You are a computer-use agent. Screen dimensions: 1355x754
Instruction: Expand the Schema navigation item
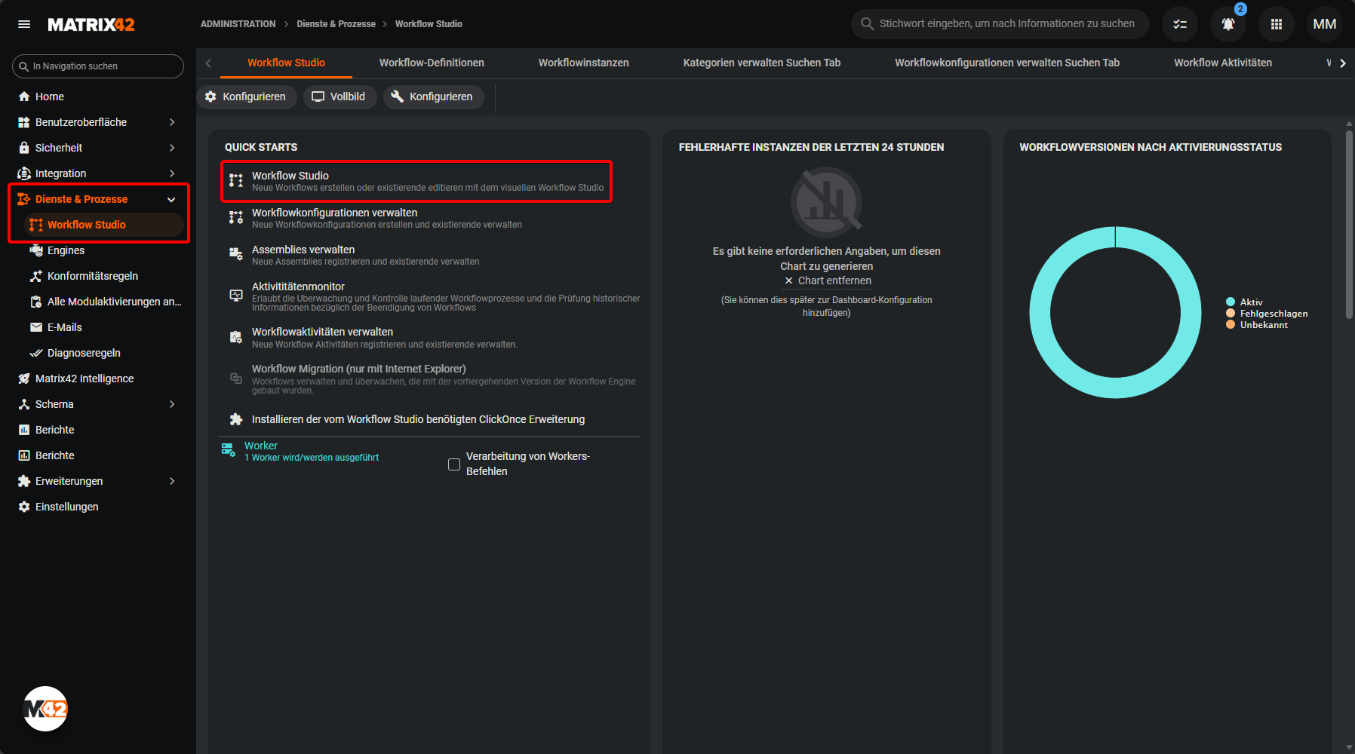(171, 404)
